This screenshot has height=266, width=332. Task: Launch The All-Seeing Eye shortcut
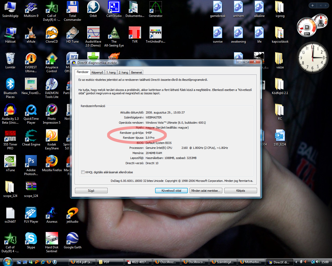(114, 37)
